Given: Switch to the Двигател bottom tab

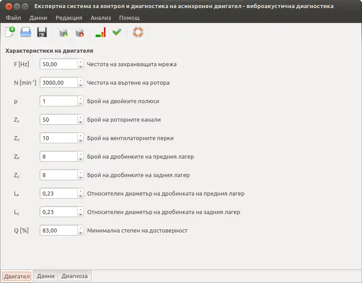Looking at the screenshot, I should pyautogui.click(x=17, y=276).
